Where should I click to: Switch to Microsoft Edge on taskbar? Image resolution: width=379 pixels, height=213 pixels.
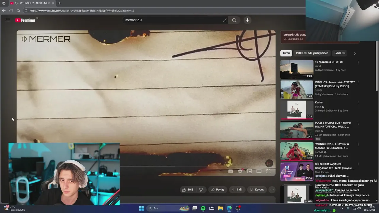tap(229, 208)
